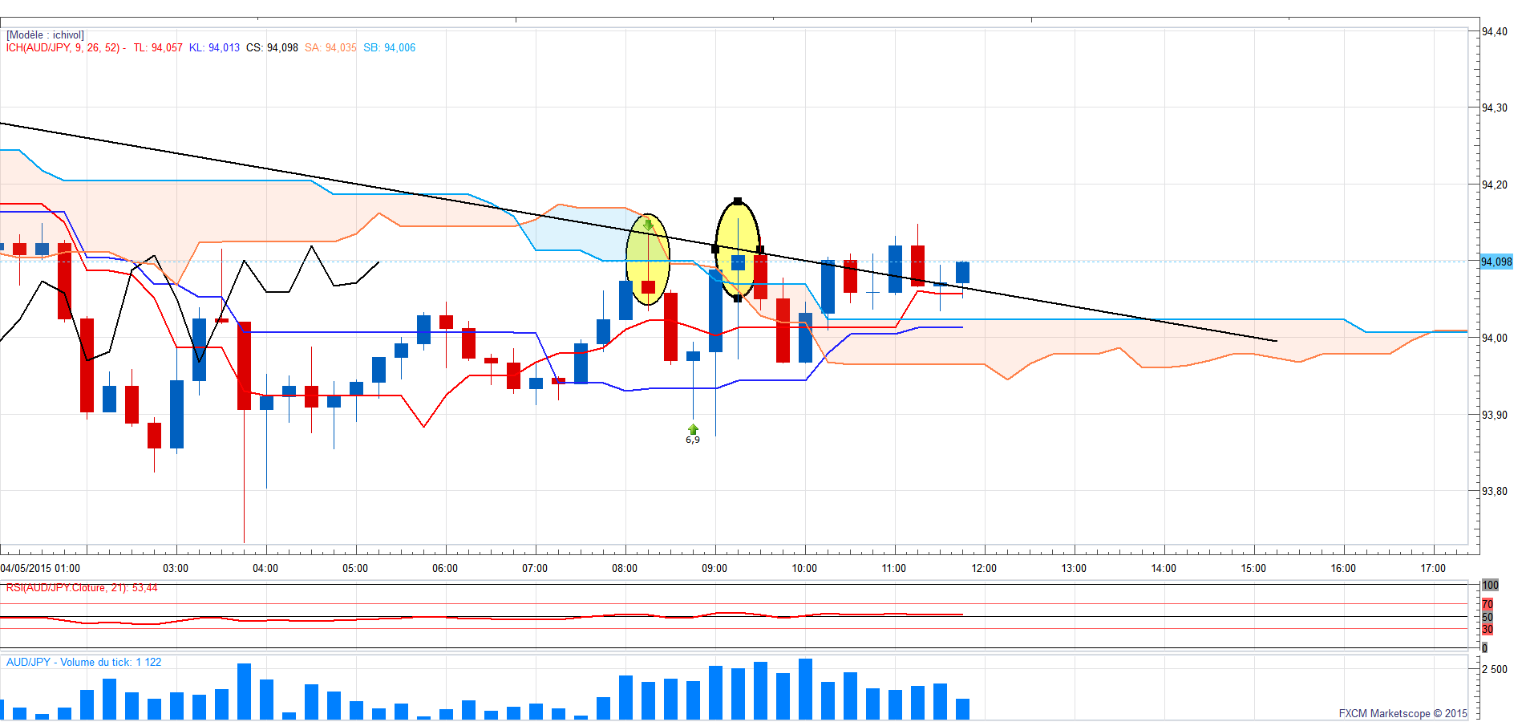The image size is (1526, 722).
Task: Click the 11:00 time axis label
Action: click(x=894, y=569)
